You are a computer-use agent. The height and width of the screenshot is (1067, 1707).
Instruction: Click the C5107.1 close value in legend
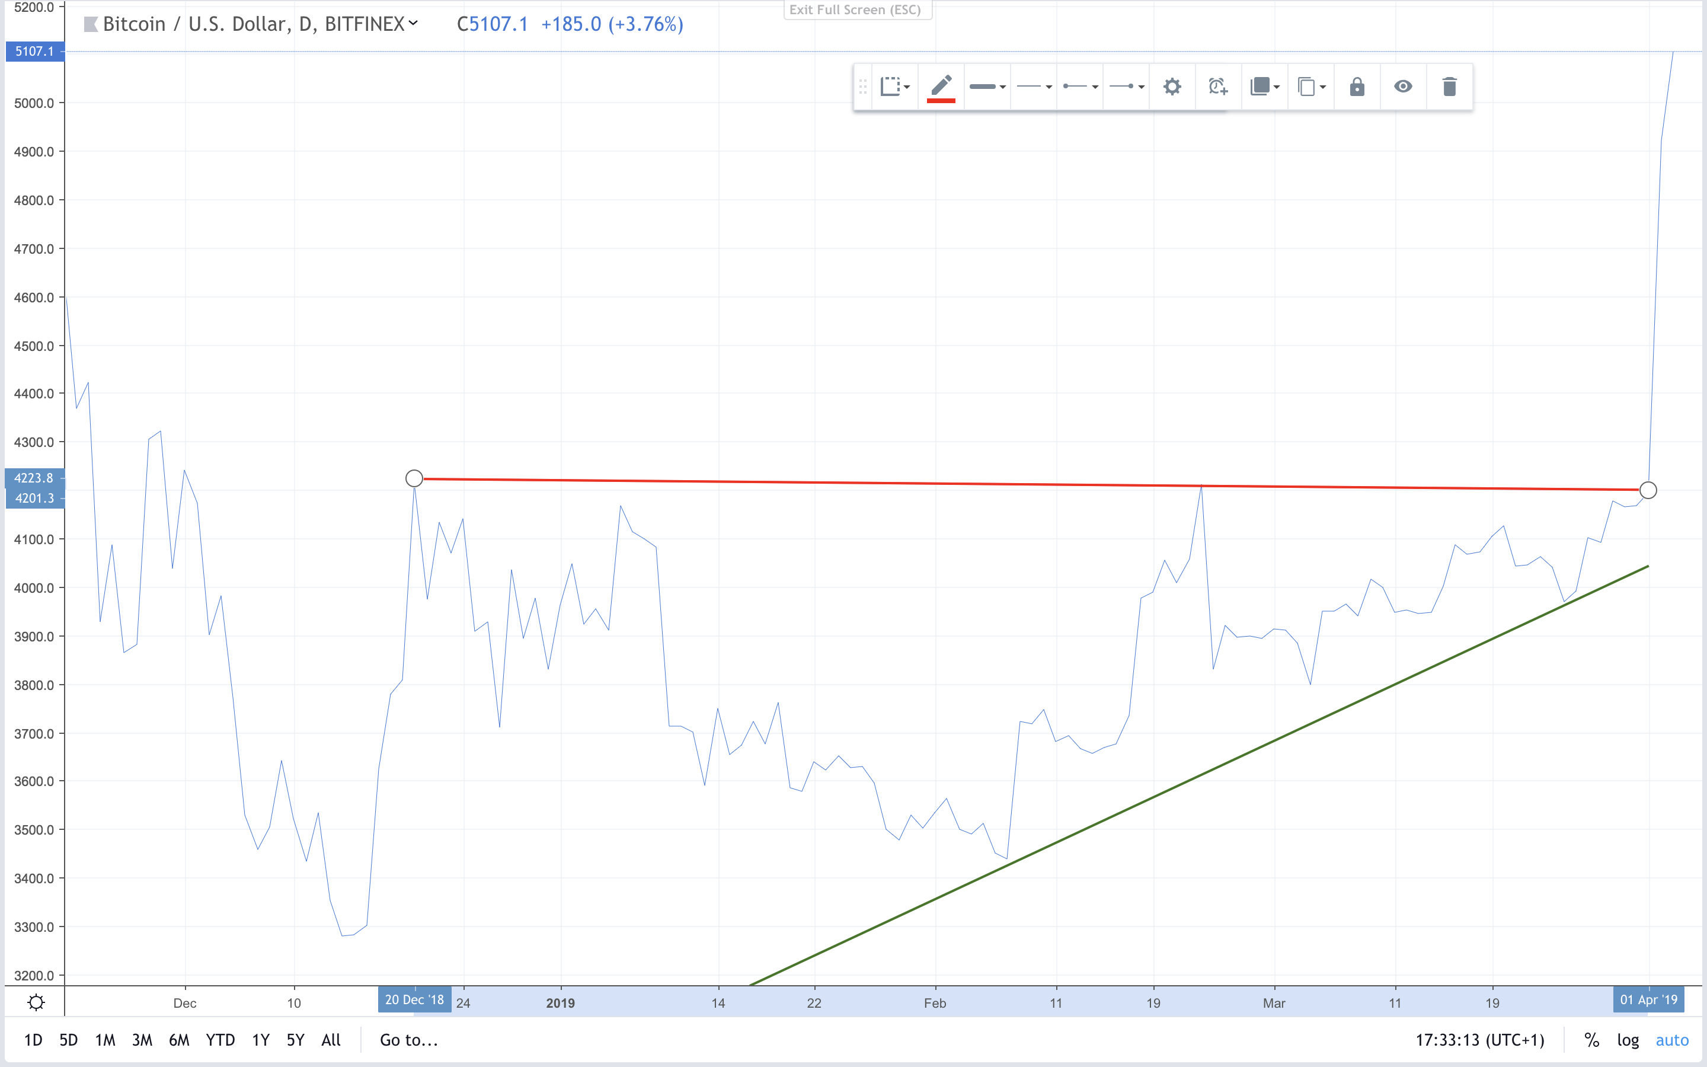[x=493, y=24]
